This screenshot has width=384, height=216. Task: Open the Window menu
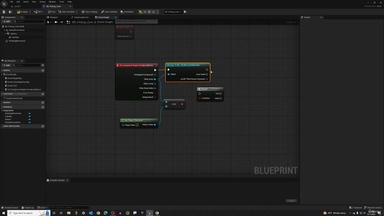[x=52, y=2]
